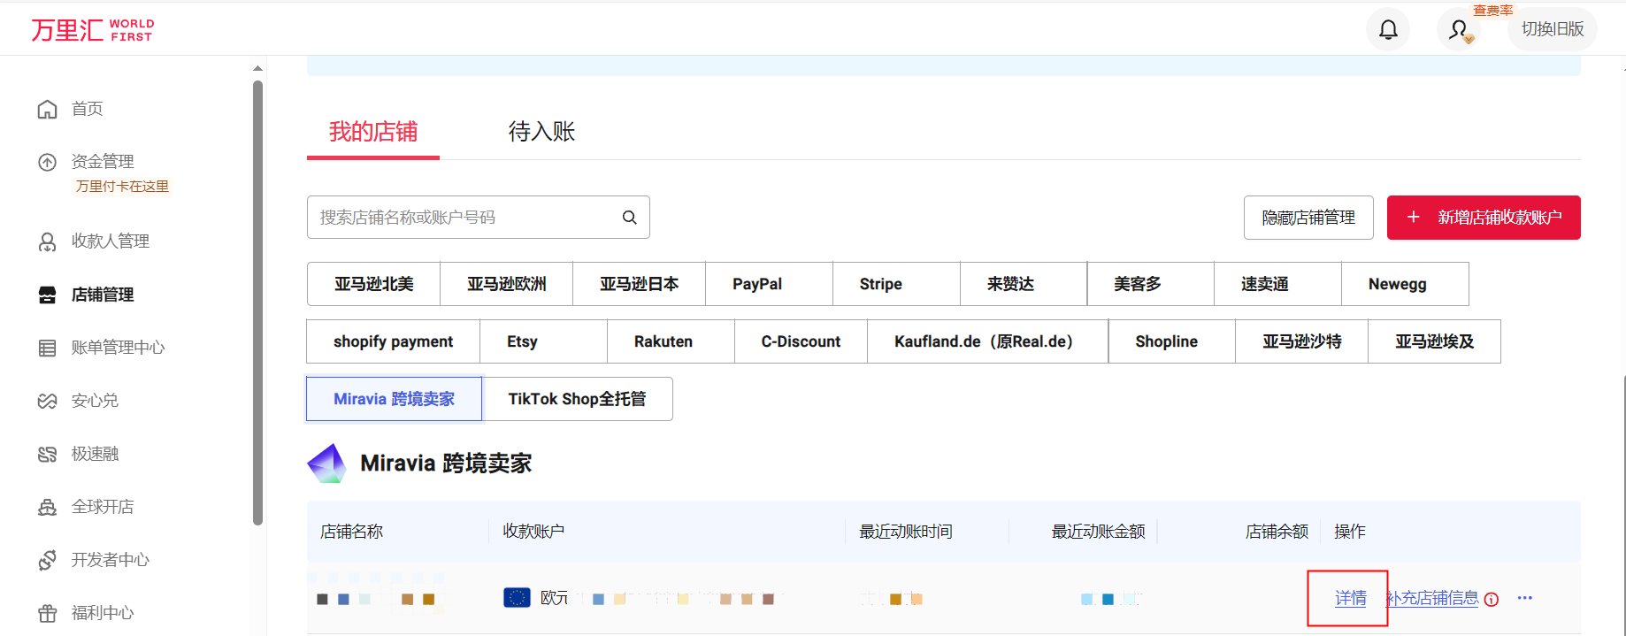Open the user profile icon
This screenshot has width=1626, height=636.
coord(1459,30)
